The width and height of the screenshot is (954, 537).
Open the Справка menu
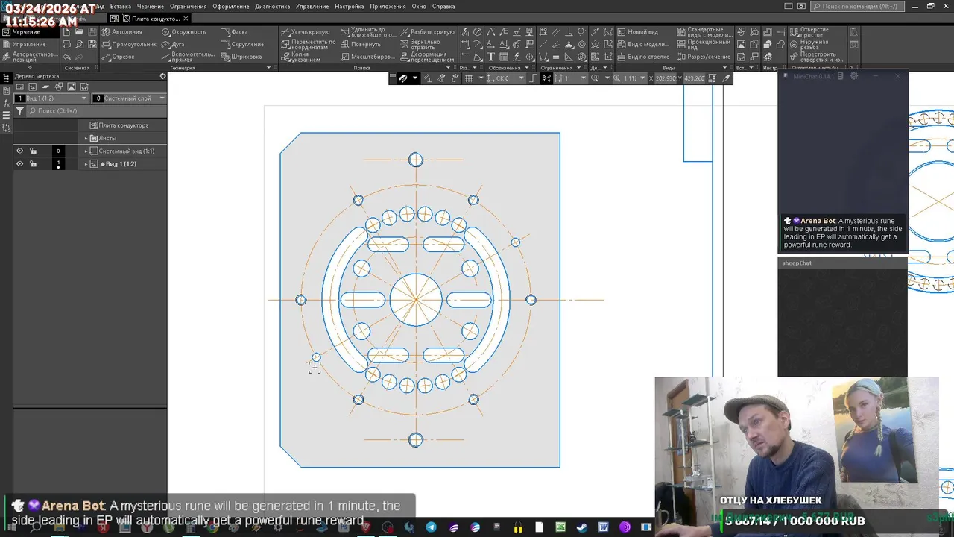[443, 6]
